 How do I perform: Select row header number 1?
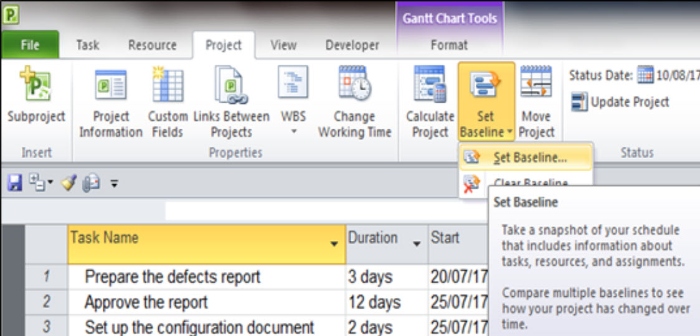point(47,277)
